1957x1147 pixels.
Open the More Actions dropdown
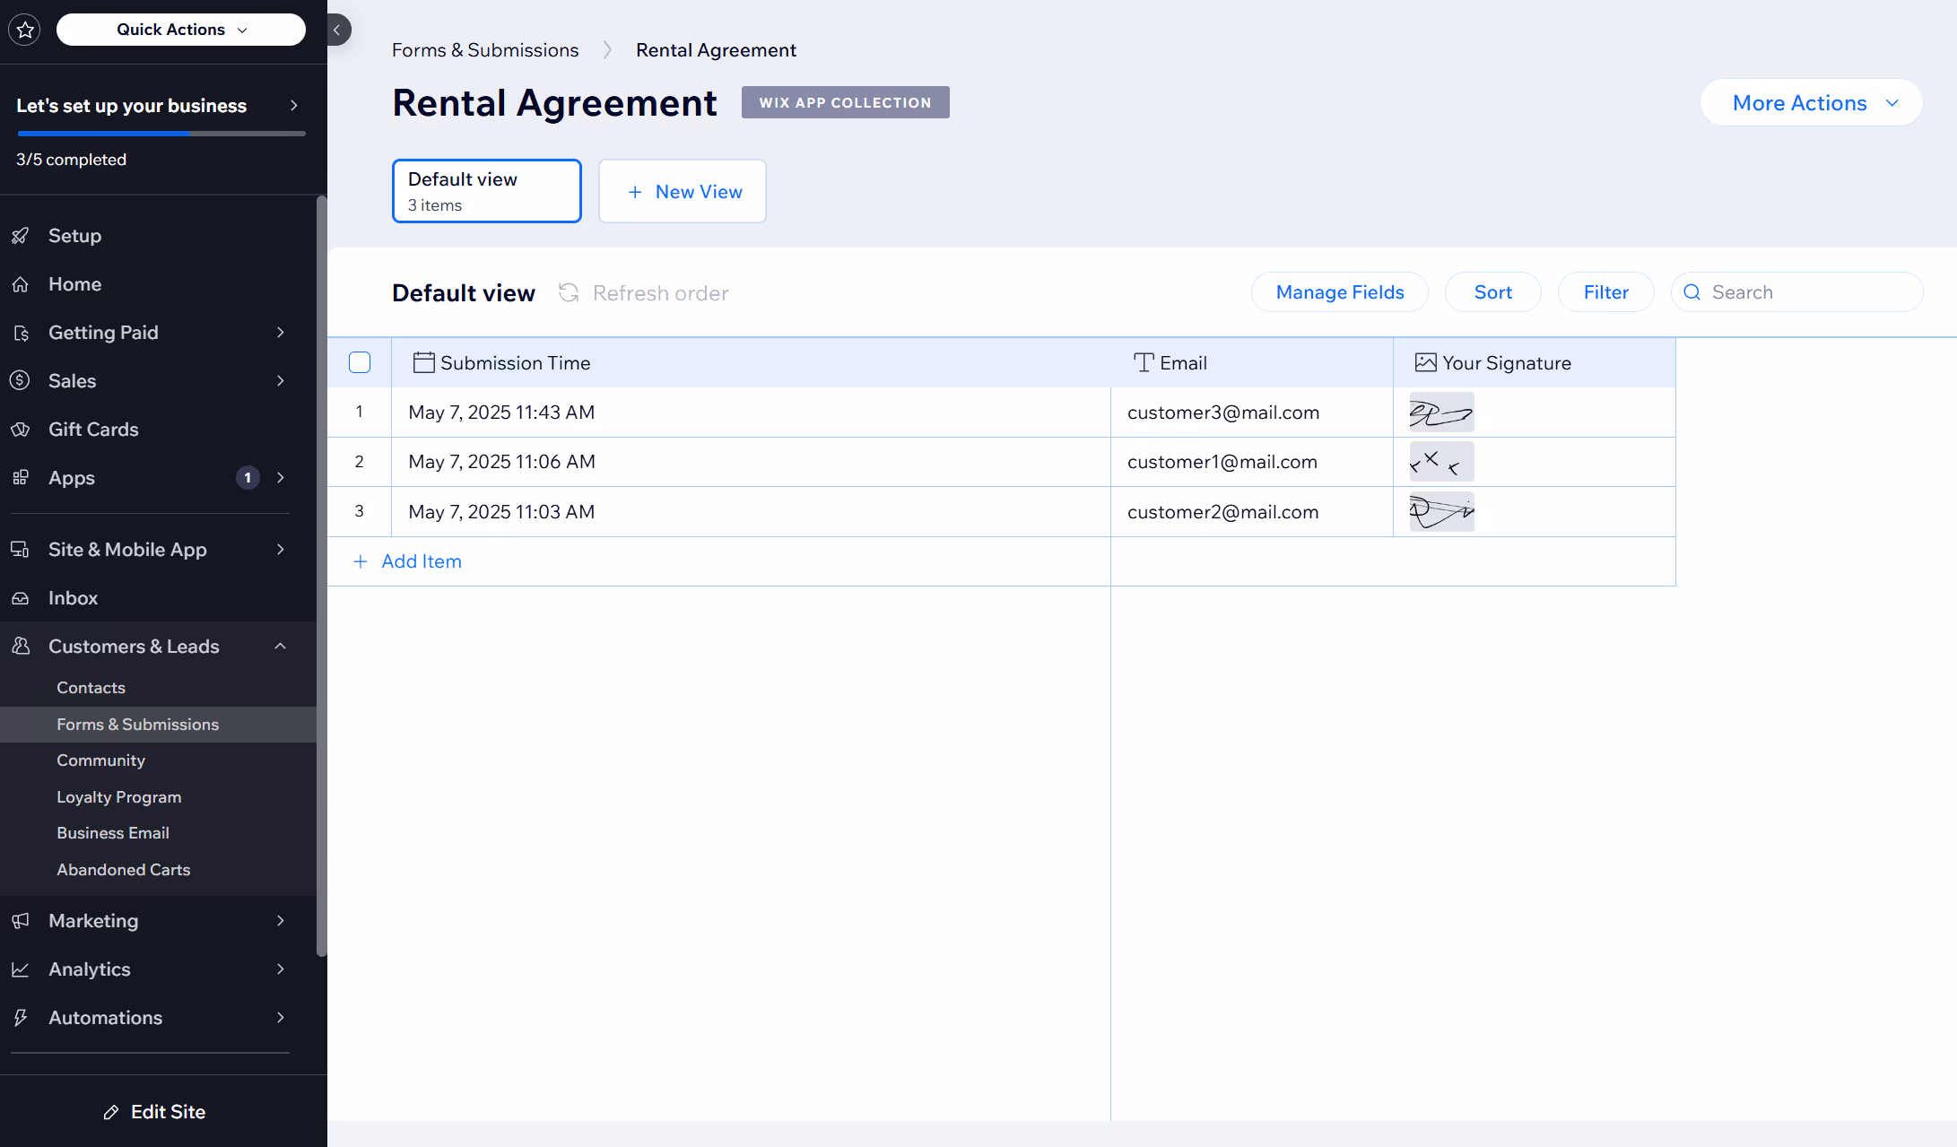click(1811, 102)
